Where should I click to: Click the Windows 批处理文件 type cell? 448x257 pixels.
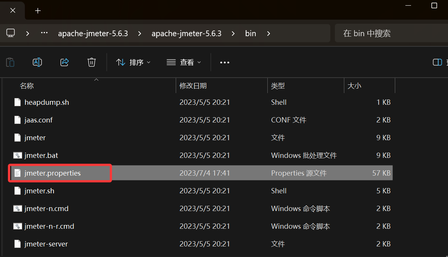(304, 155)
